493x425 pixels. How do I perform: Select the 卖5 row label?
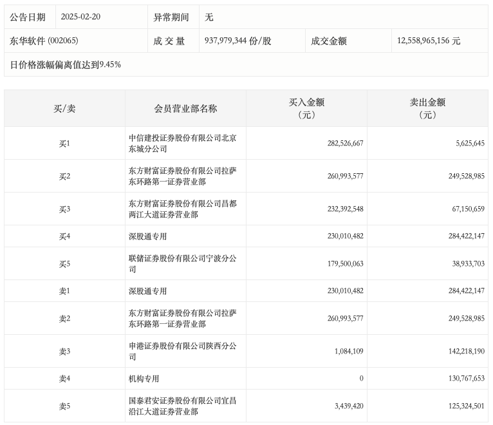pyautogui.click(x=64, y=406)
